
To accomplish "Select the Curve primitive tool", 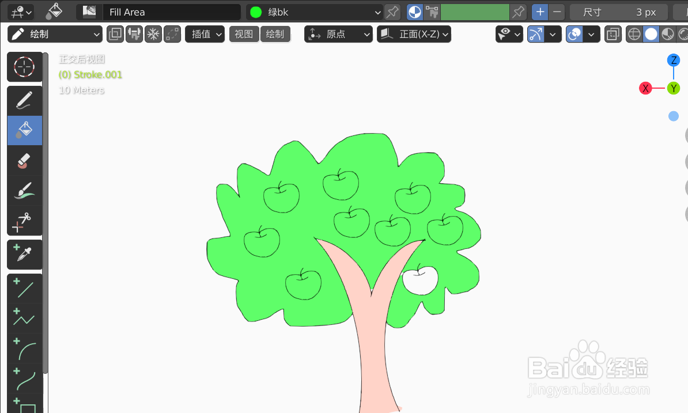I will [24, 378].
